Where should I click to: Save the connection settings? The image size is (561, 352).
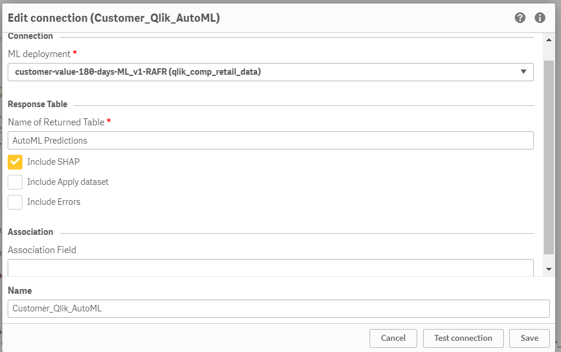pyautogui.click(x=529, y=338)
